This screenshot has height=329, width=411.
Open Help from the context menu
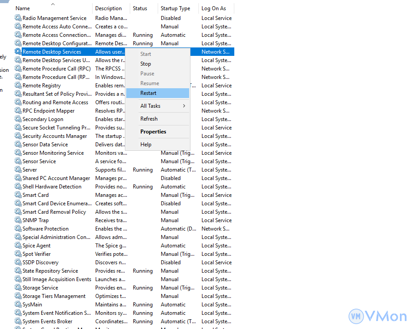(x=146, y=145)
